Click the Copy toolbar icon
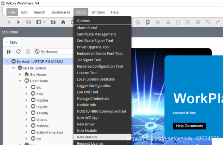The width and height of the screenshot is (223, 145). 168,22
